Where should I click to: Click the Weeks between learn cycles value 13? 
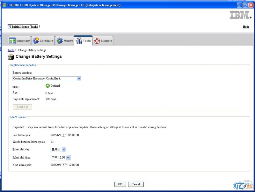click(x=52, y=142)
